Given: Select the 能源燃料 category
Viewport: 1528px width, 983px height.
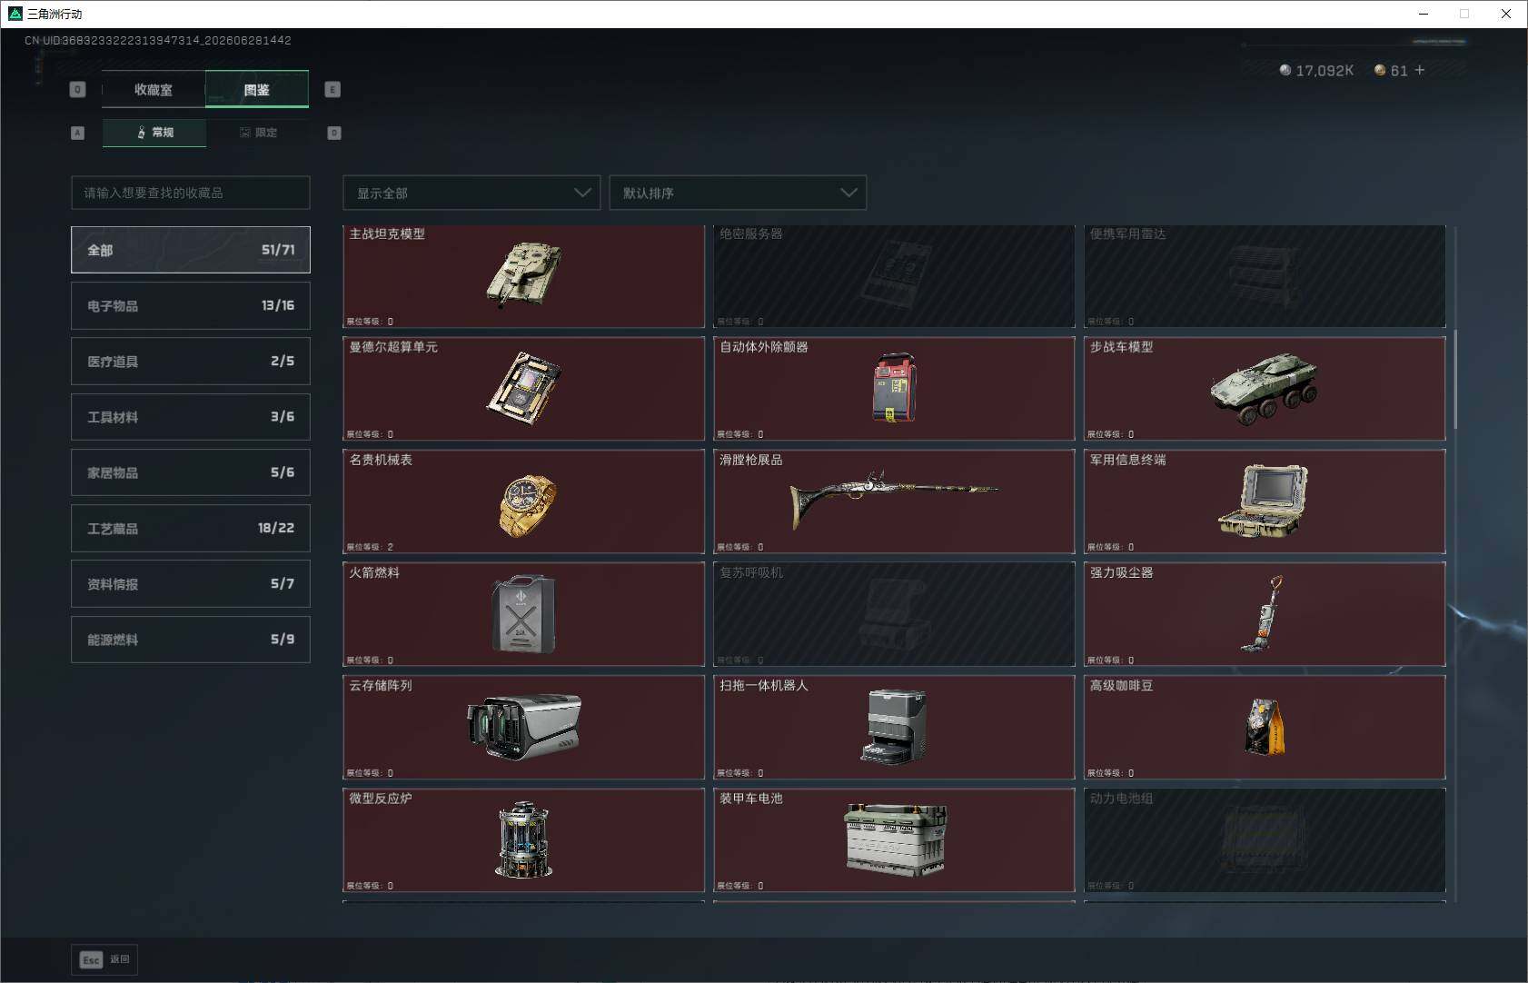Looking at the screenshot, I should click(191, 640).
